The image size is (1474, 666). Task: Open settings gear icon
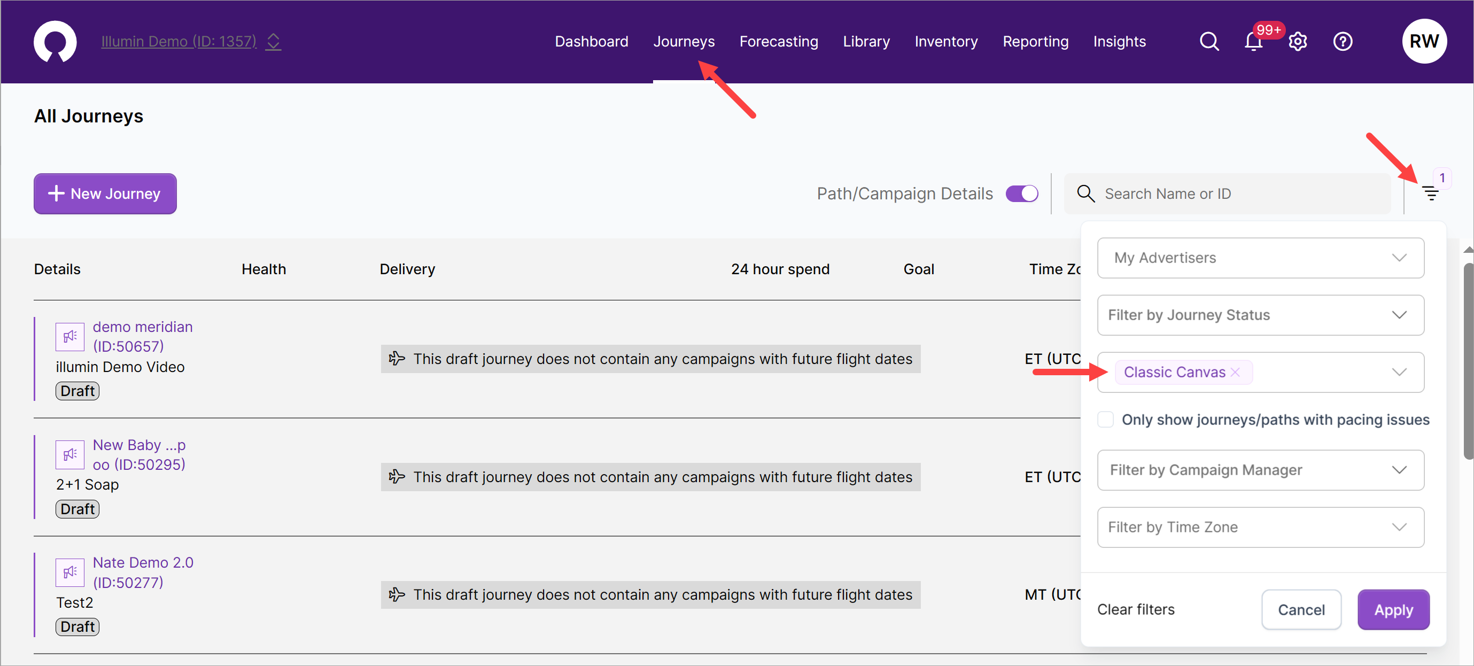[1298, 41]
